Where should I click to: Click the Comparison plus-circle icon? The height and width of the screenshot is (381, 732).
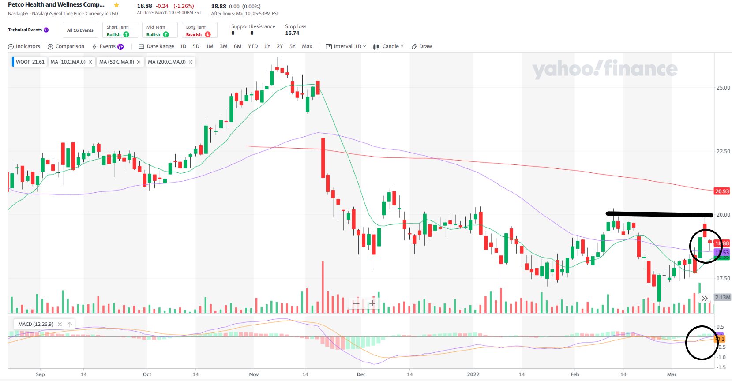pyautogui.click(x=50, y=46)
